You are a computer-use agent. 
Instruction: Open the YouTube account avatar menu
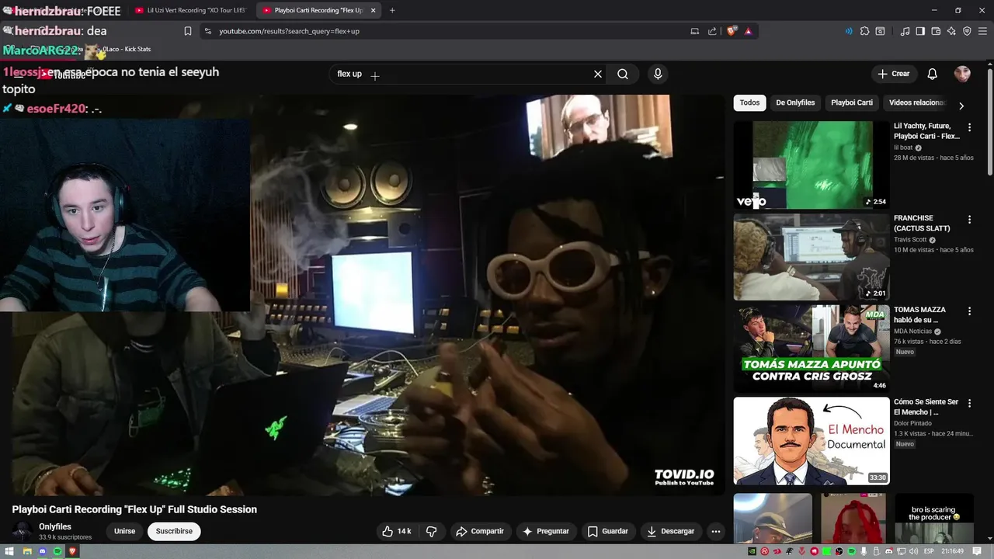962,74
